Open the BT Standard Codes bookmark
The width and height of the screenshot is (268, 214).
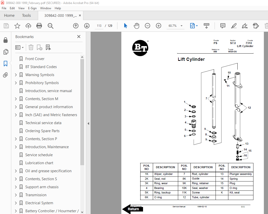click(x=41, y=67)
